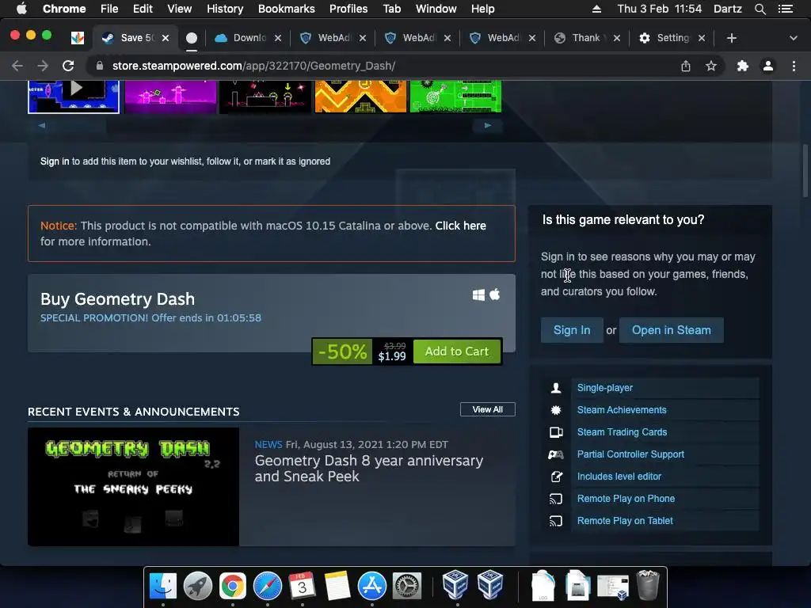Open the History menu

tap(225, 9)
